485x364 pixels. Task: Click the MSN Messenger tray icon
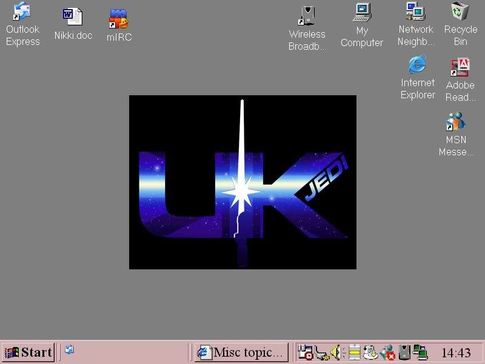(387, 352)
